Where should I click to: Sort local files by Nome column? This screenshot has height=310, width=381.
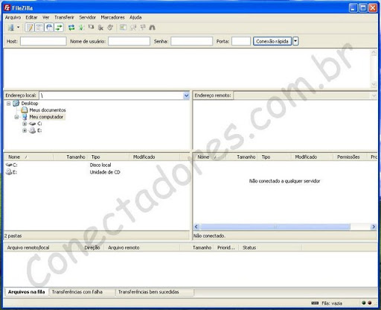29,157
